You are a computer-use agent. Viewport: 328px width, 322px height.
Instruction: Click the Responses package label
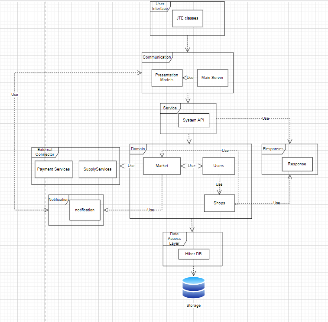pyautogui.click(x=273, y=149)
